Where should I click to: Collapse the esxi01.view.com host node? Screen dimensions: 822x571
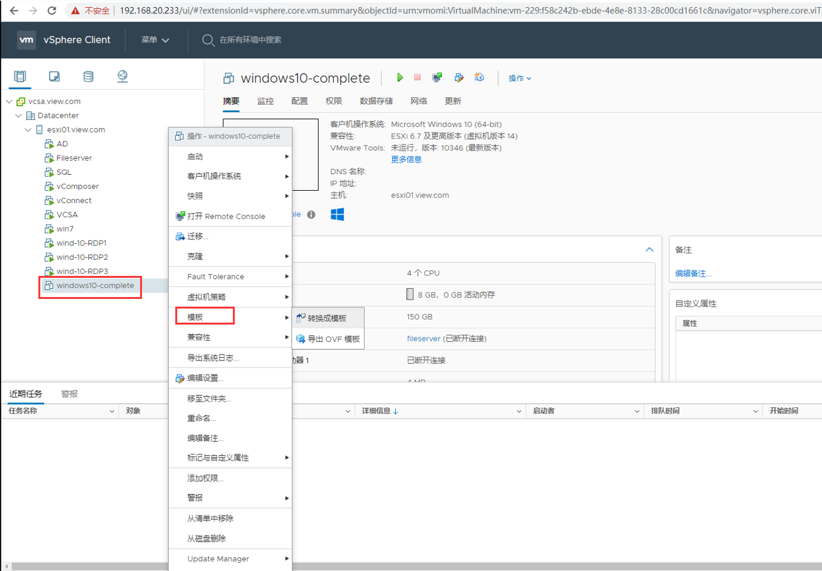(x=28, y=130)
